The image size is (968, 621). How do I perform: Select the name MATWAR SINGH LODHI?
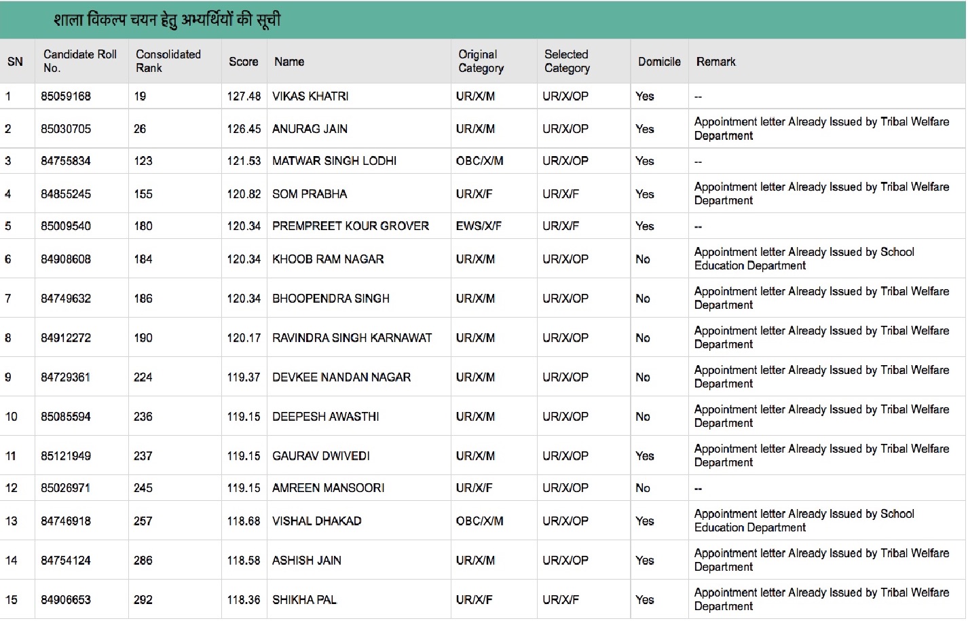pos(334,161)
